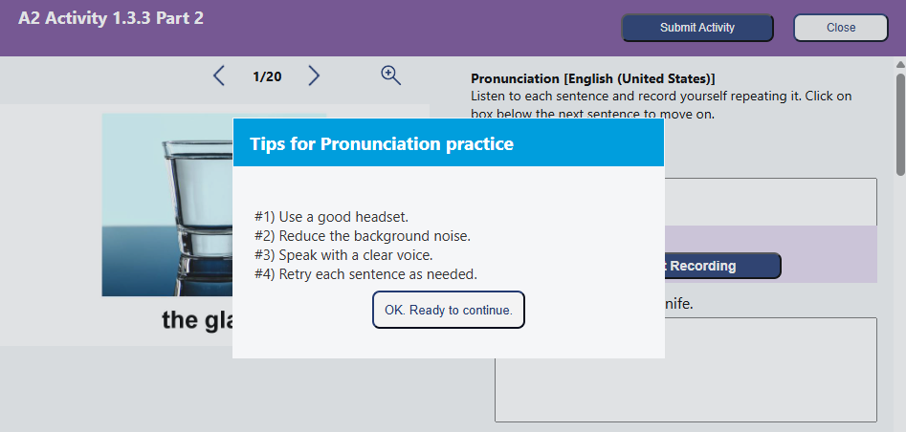Click the scrollbar up arrow

pyautogui.click(x=900, y=64)
